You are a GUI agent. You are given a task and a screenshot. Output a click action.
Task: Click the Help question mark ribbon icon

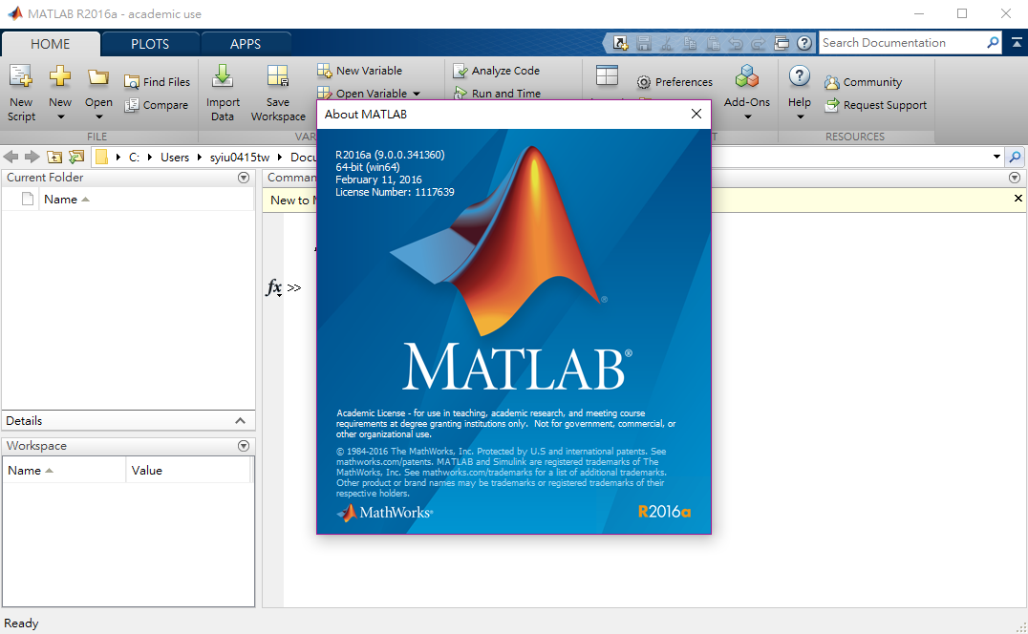click(x=800, y=76)
